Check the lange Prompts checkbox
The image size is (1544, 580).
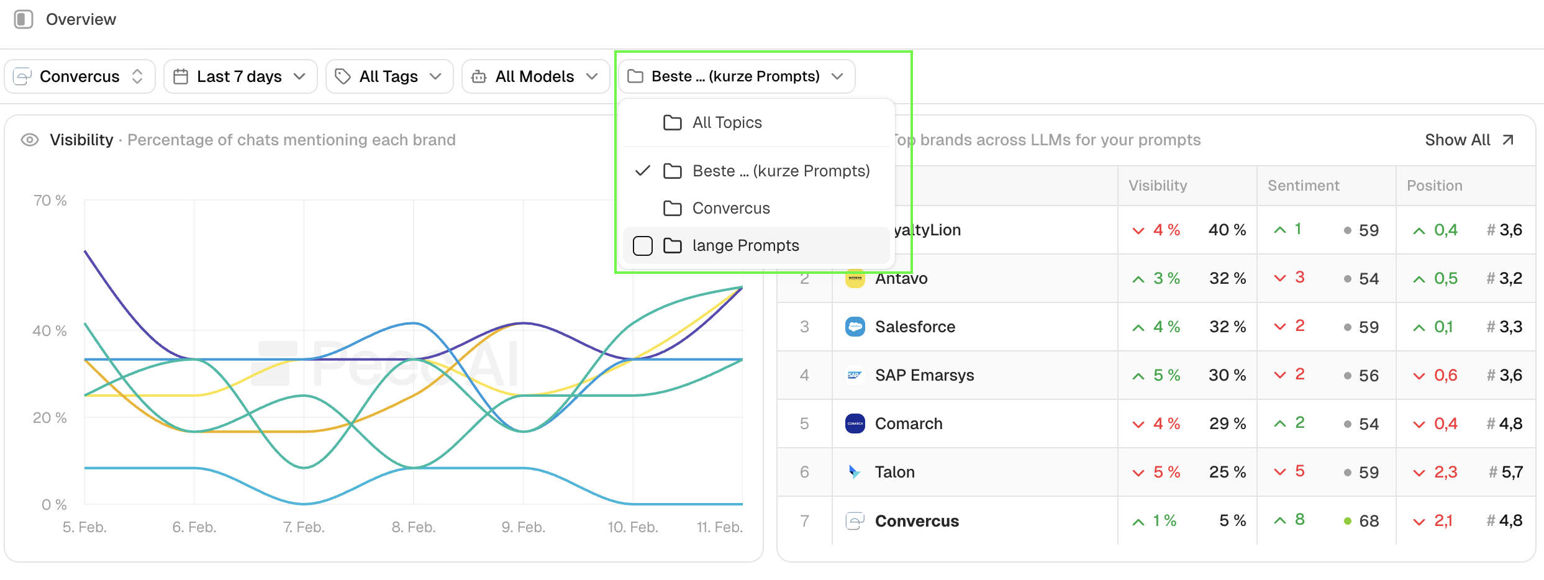[643, 246]
